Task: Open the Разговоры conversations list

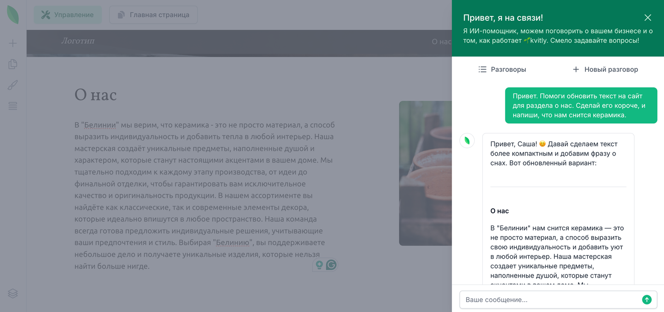Action: (x=502, y=69)
